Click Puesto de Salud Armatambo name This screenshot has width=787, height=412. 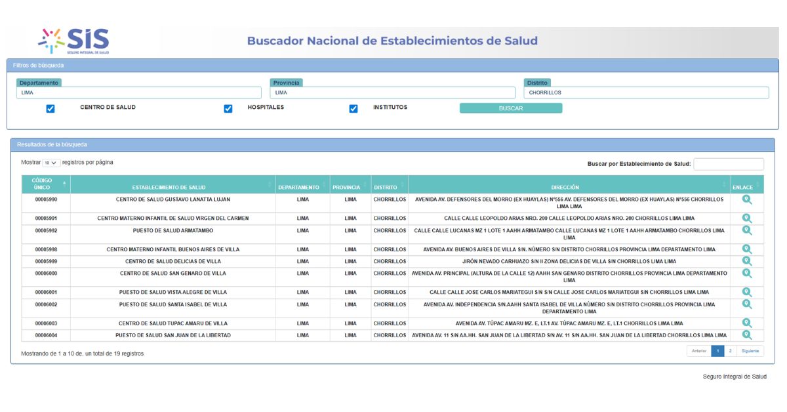tap(173, 231)
